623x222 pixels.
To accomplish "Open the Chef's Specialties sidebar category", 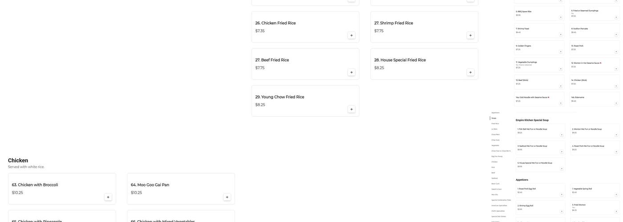I will (498, 211).
